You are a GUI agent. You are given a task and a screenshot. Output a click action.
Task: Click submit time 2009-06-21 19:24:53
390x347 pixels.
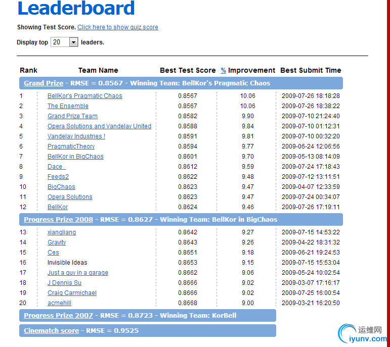click(x=311, y=253)
